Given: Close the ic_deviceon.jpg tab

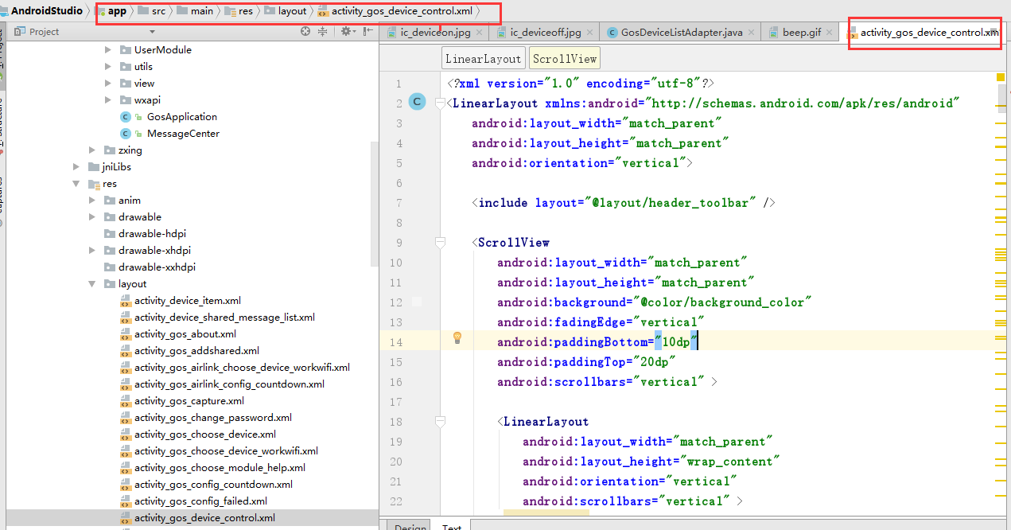Looking at the screenshot, I should 480,33.
